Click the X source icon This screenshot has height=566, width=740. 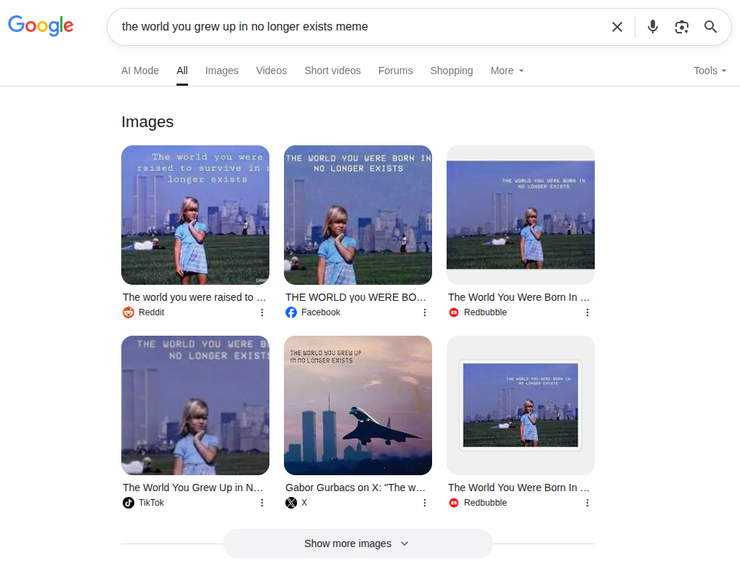coord(291,503)
